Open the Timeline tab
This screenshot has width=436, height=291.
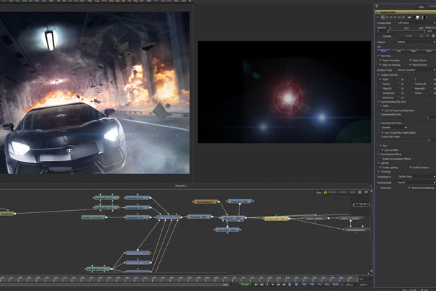point(343,192)
